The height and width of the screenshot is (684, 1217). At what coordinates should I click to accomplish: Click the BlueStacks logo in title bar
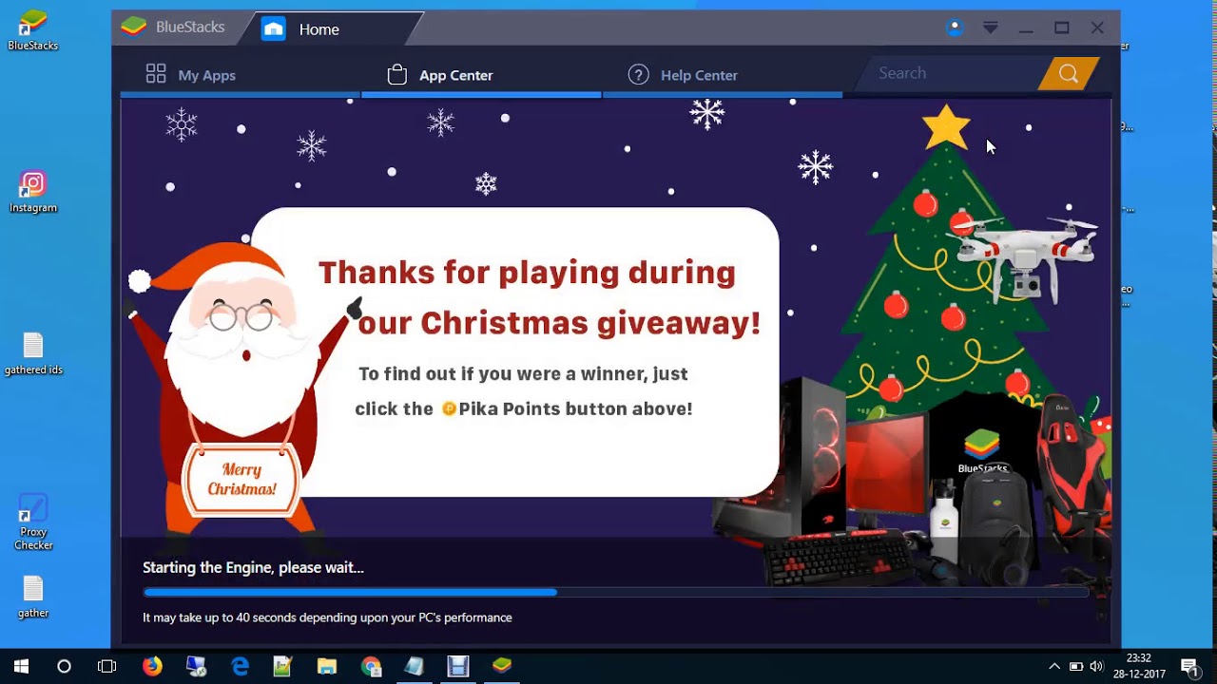pos(134,27)
